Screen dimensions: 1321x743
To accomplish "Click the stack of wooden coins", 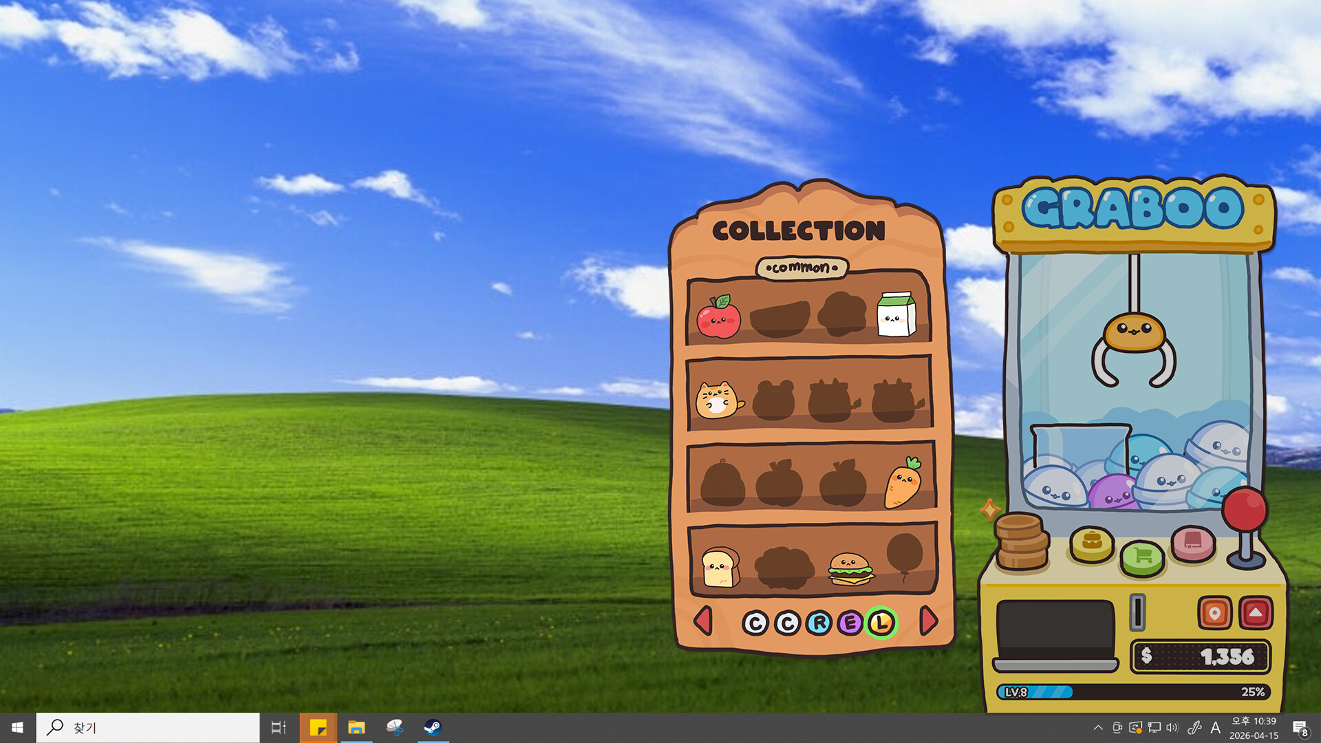I will 1021,542.
